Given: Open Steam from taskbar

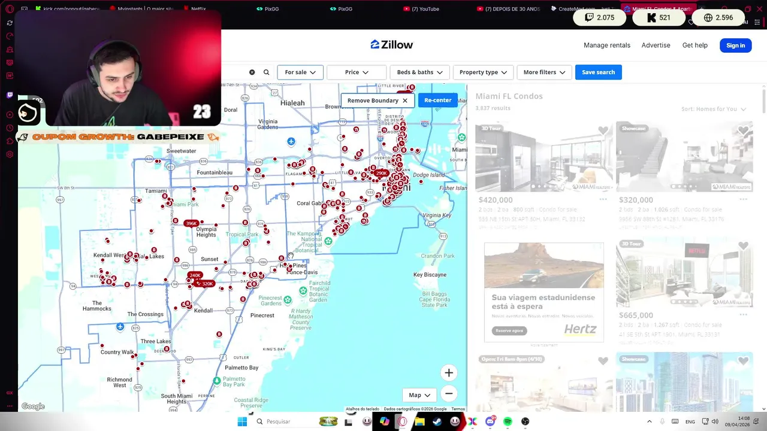Looking at the screenshot, I should [437, 421].
